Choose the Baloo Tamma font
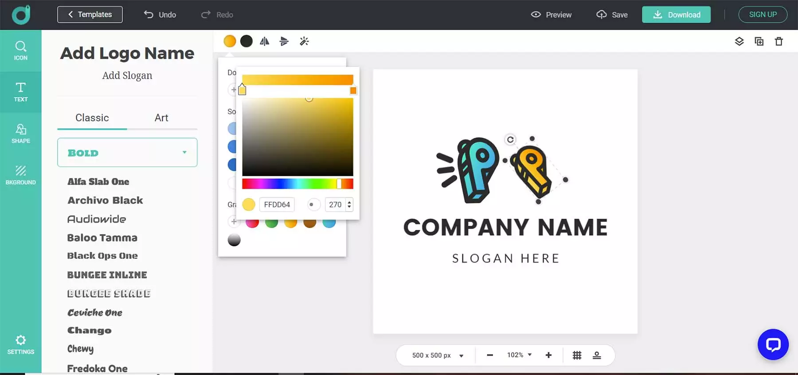The image size is (798, 375). pyautogui.click(x=102, y=238)
